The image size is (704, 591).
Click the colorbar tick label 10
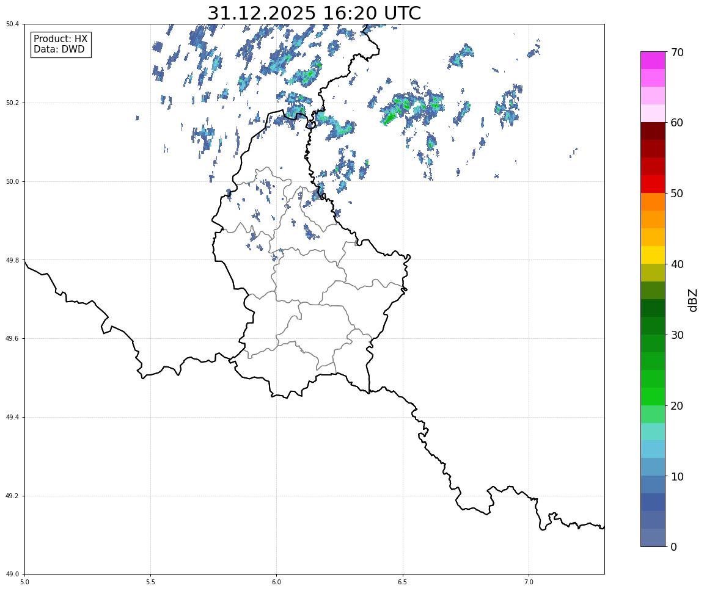pos(677,477)
